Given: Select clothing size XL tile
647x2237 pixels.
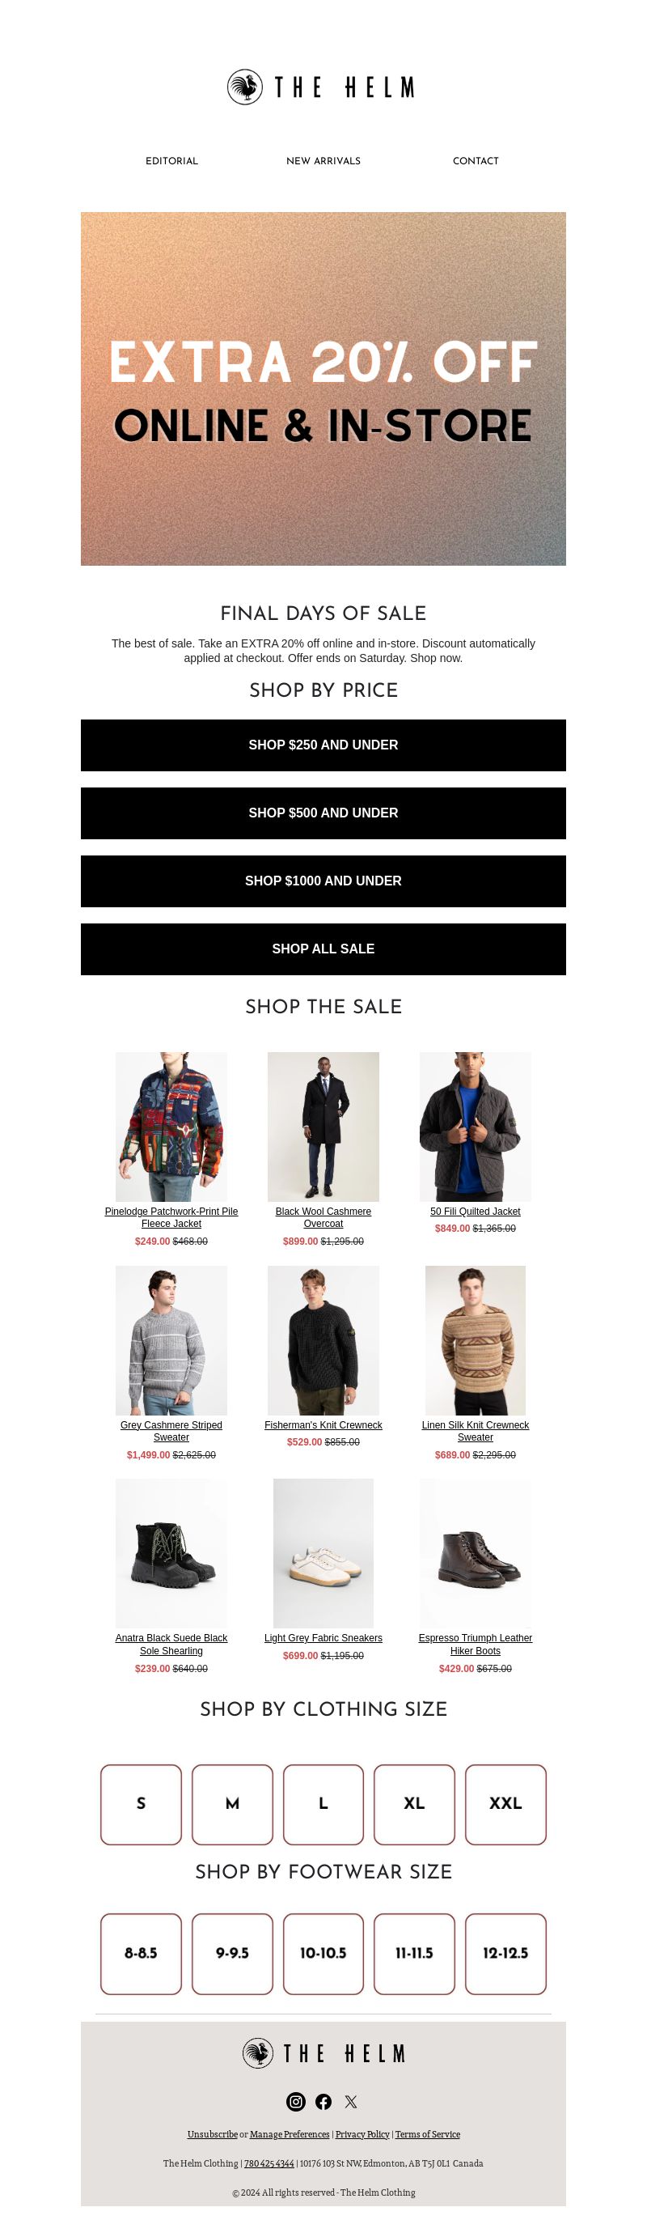Looking at the screenshot, I should 415,1804.
